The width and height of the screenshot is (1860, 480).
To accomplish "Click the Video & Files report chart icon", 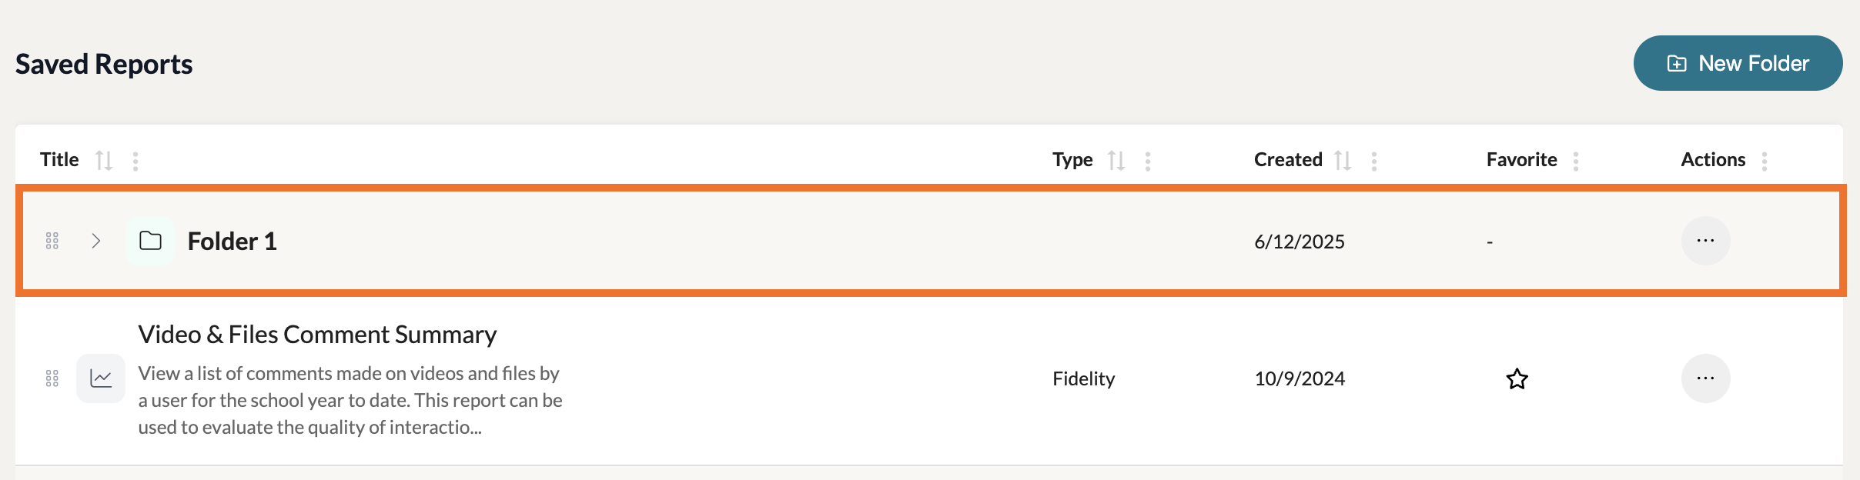I will click(x=101, y=378).
